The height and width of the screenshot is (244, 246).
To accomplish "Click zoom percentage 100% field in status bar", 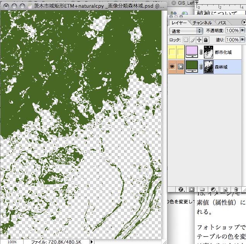I will pos(12,242).
